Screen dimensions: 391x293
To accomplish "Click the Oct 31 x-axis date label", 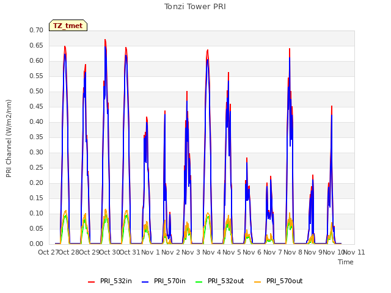I will (130, 252).
